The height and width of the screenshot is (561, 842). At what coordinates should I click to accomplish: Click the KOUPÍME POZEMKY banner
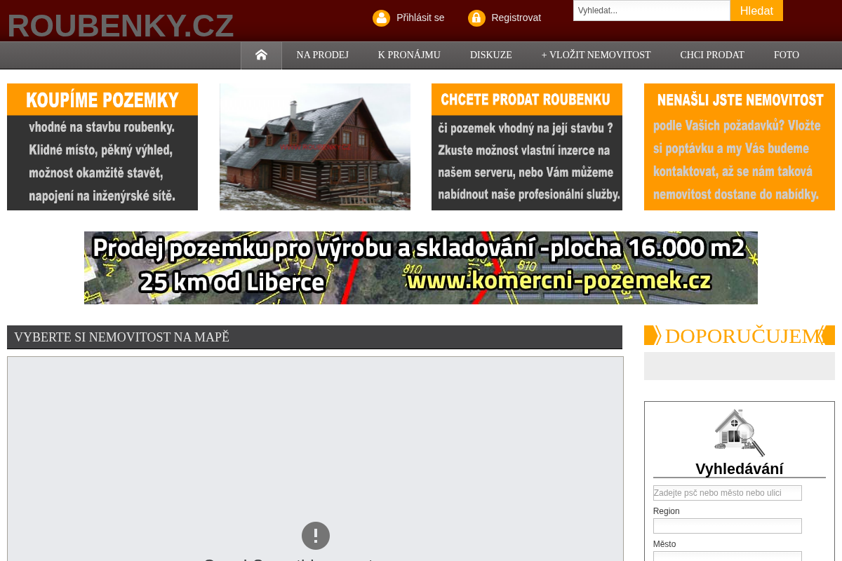pos(102,147)
